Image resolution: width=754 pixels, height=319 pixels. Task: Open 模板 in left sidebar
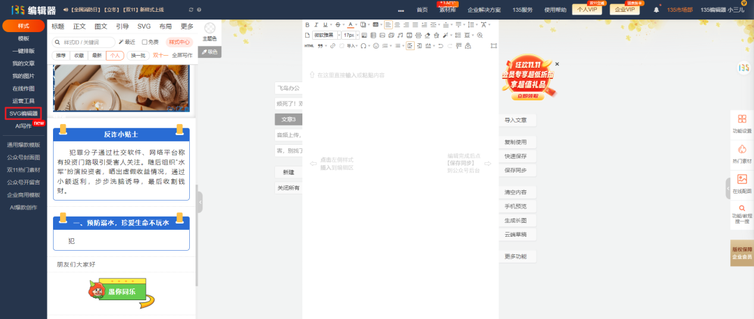coord(24,38)
